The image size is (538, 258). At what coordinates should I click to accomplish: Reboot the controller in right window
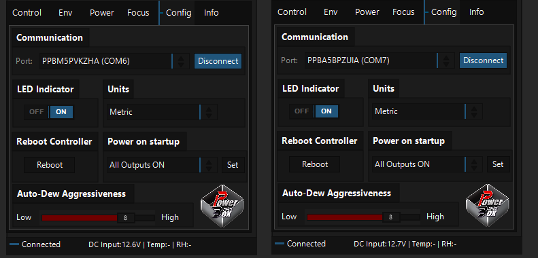[315, 164]
